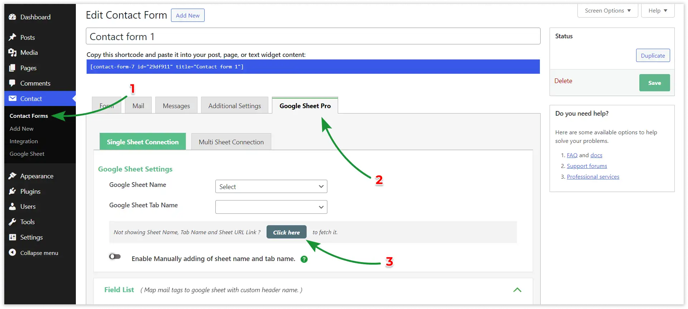Open the Google Sheet Name dropdown
This screenshot has height=309, width=688.
coord(271,187)
